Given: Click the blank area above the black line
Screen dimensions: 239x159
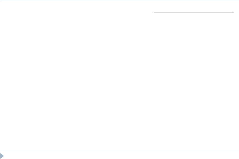Looking at the screenshot, I should [x=193, y=6].
